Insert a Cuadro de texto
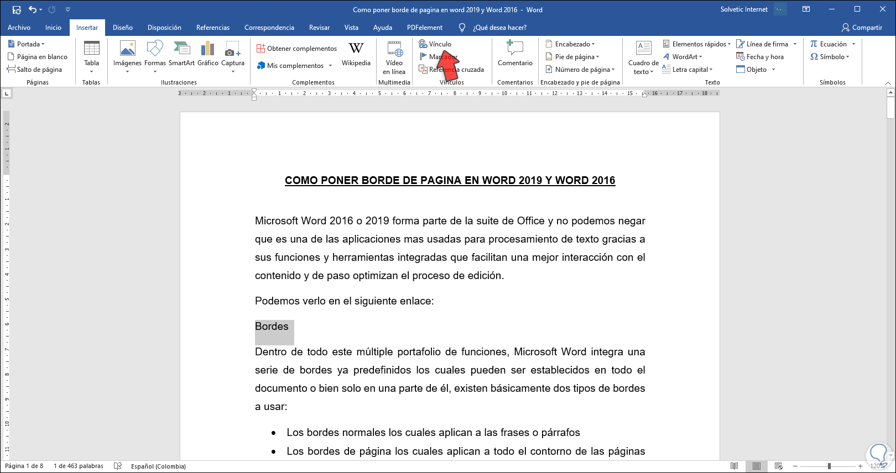This screenshot has height=473, width=896. tap(643, 58)
